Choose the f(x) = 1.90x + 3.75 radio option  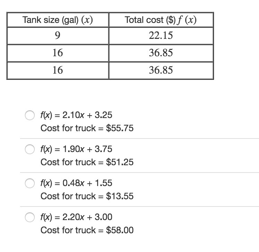[30, 150]
